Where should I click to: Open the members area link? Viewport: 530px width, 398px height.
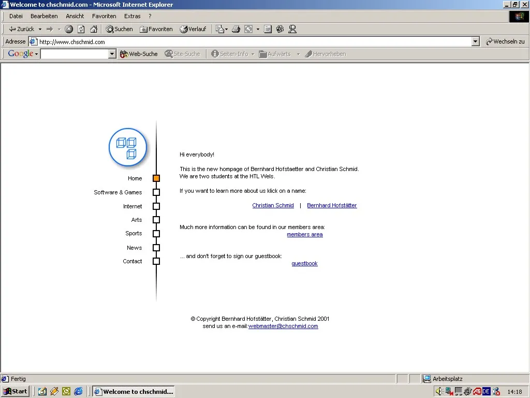click(304, 235)
